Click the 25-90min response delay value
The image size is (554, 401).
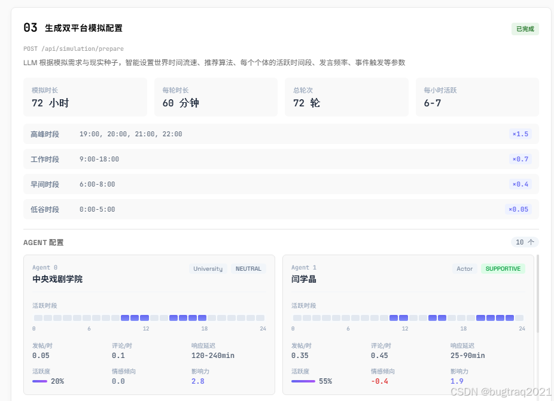click(x=467, y=356)
